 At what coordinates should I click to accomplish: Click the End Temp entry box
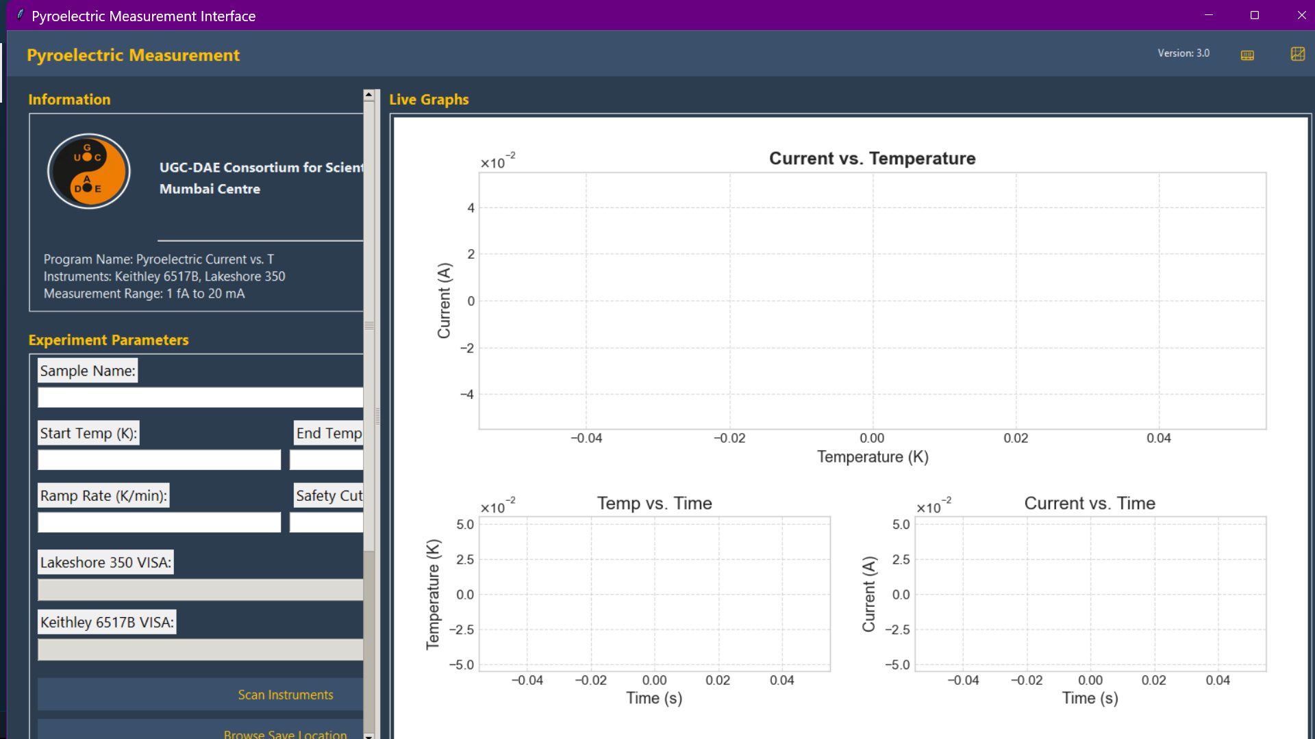[x=326, y=460]
